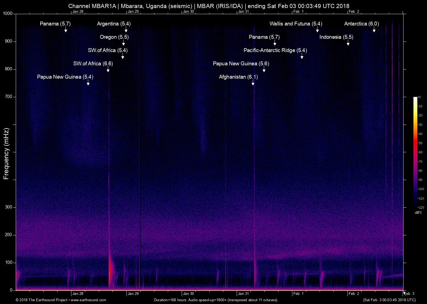Click the dBFS color scale bar

point(415,152)
